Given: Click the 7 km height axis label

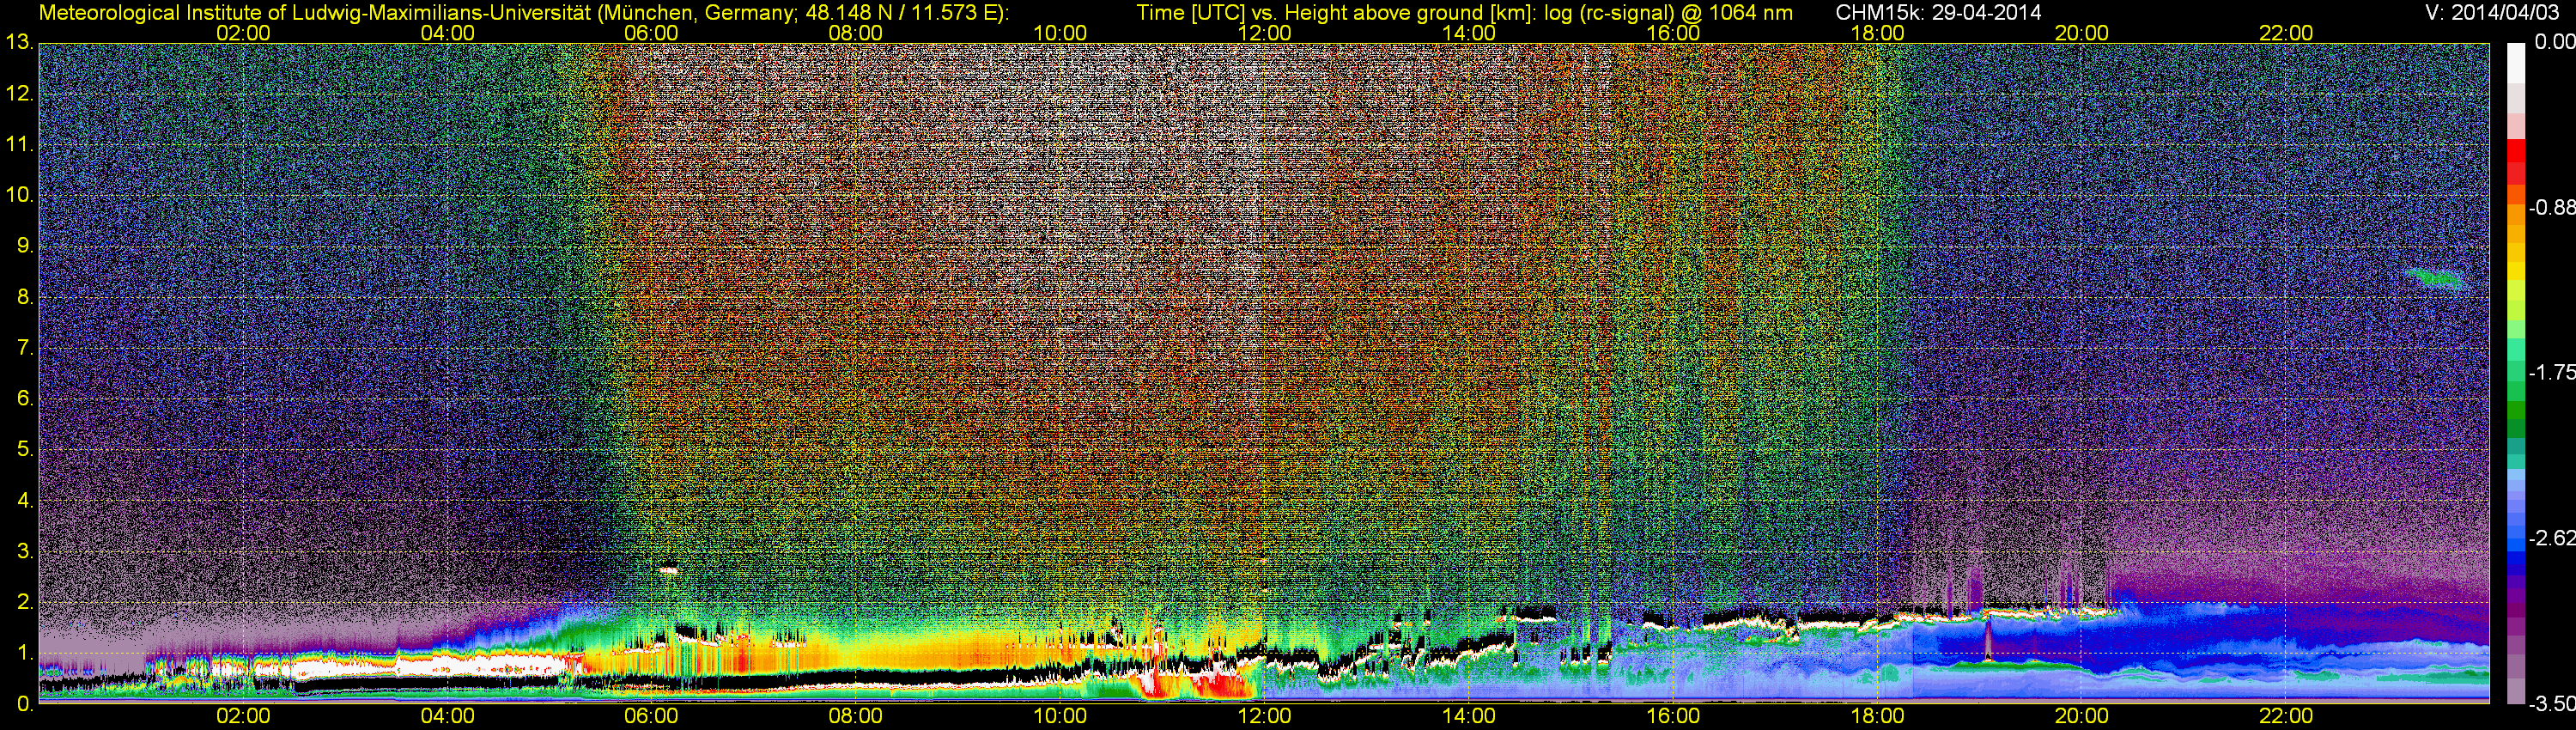Looking at the screenshot, I should (25, 348).
